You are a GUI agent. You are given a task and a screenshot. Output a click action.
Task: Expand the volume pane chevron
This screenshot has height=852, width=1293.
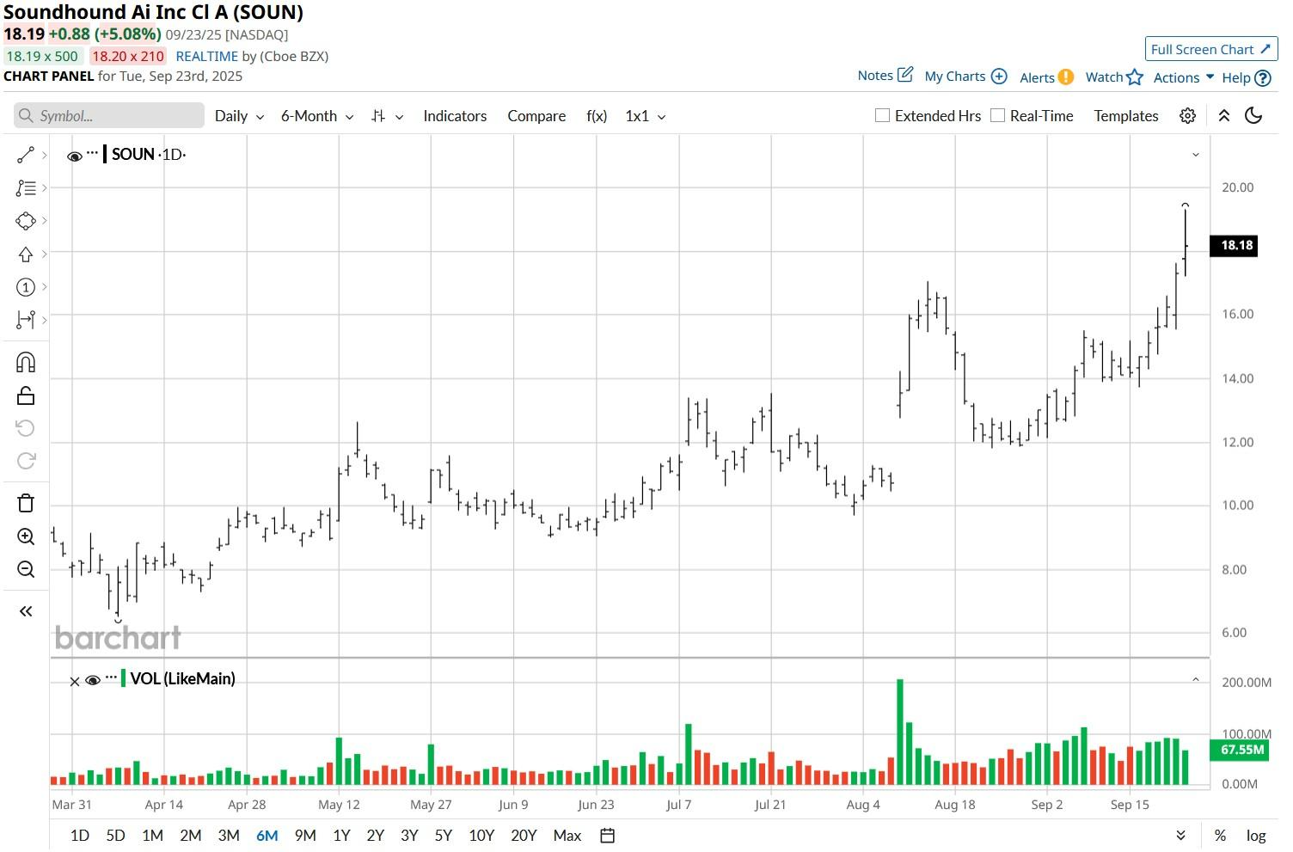coord(1195,679)
